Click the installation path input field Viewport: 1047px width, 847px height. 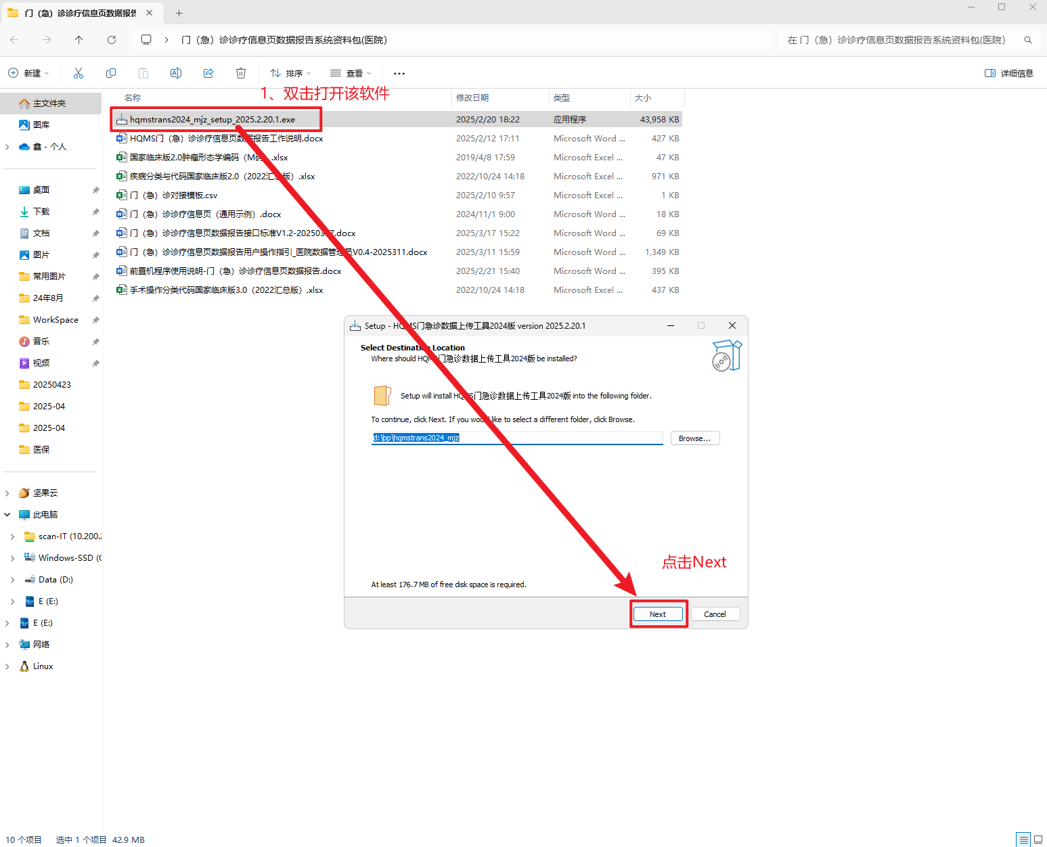pos(516,438)
